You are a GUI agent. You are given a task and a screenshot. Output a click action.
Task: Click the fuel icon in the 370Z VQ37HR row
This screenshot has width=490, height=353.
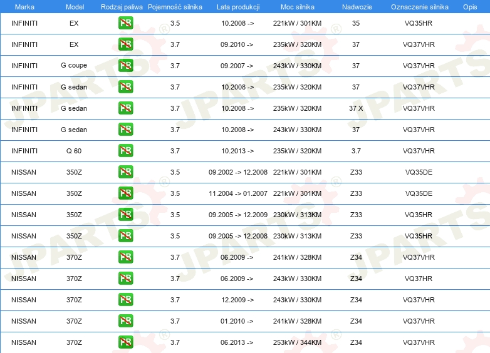tap(125, 279)
